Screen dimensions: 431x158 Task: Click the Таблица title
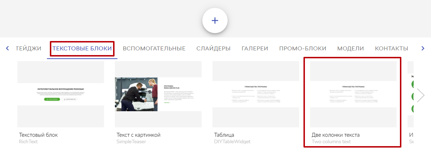pos(224,135)
